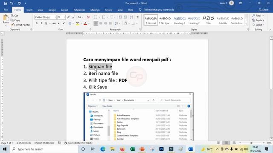
Task: Switch to the Insert tab
Action: tap(29, 10)
